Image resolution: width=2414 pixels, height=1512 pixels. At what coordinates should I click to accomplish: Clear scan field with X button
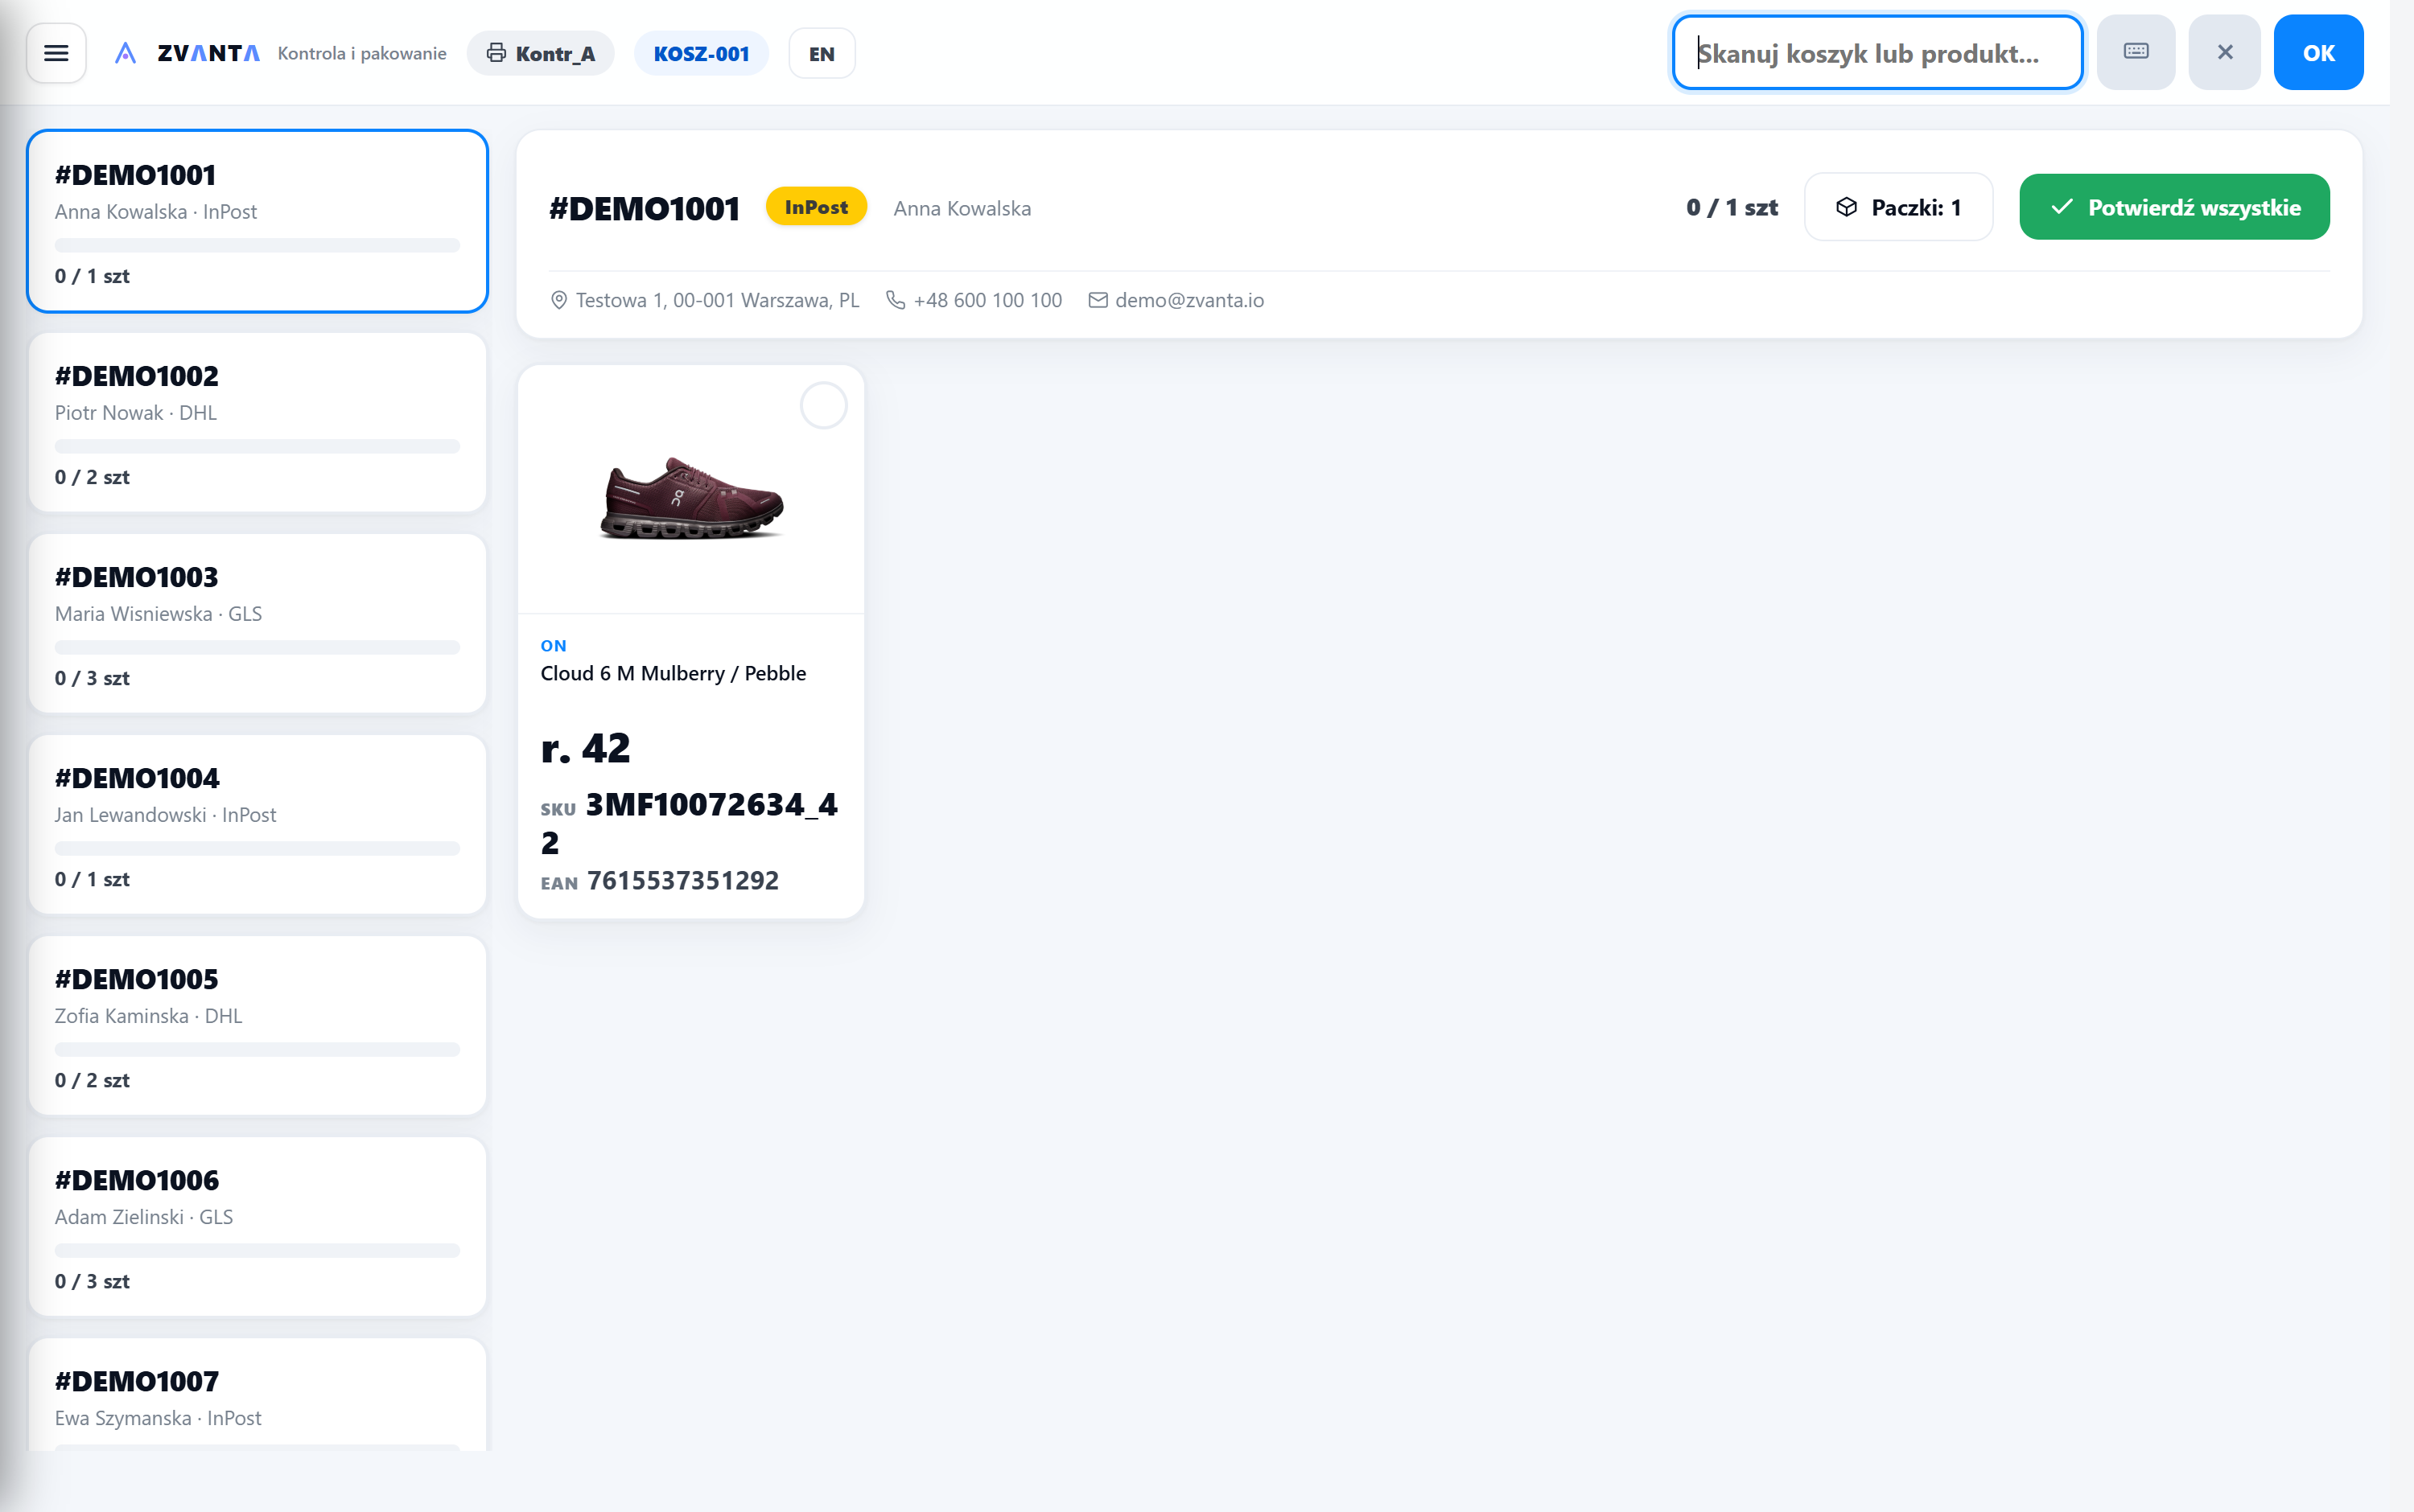[x=2225, y=52]
